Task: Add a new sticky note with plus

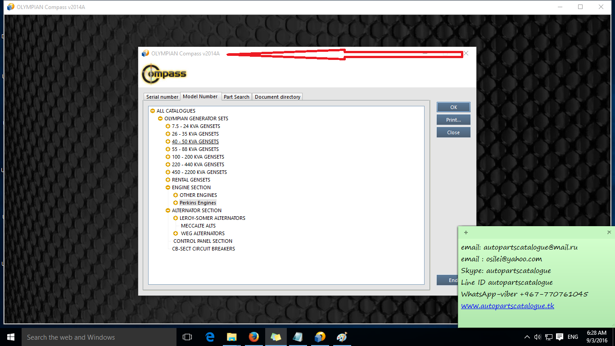Action: pyautogui.click(x=466, y=232)
